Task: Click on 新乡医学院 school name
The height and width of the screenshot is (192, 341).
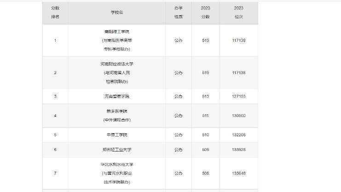Action: [x=117, y=111]
